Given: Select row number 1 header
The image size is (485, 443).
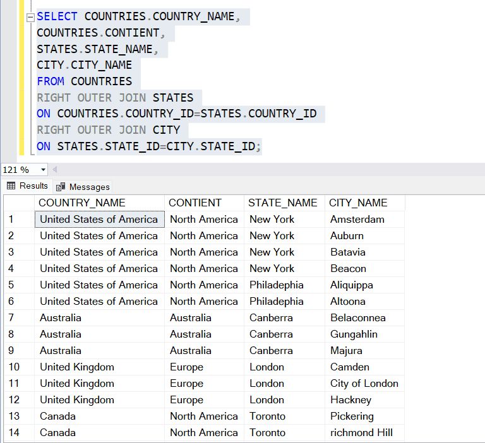Looking at the screenshot, I should (19, 219).
